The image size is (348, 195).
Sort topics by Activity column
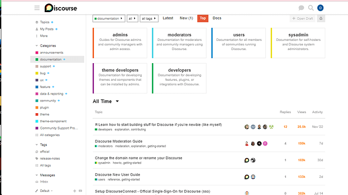coord(317,112)
